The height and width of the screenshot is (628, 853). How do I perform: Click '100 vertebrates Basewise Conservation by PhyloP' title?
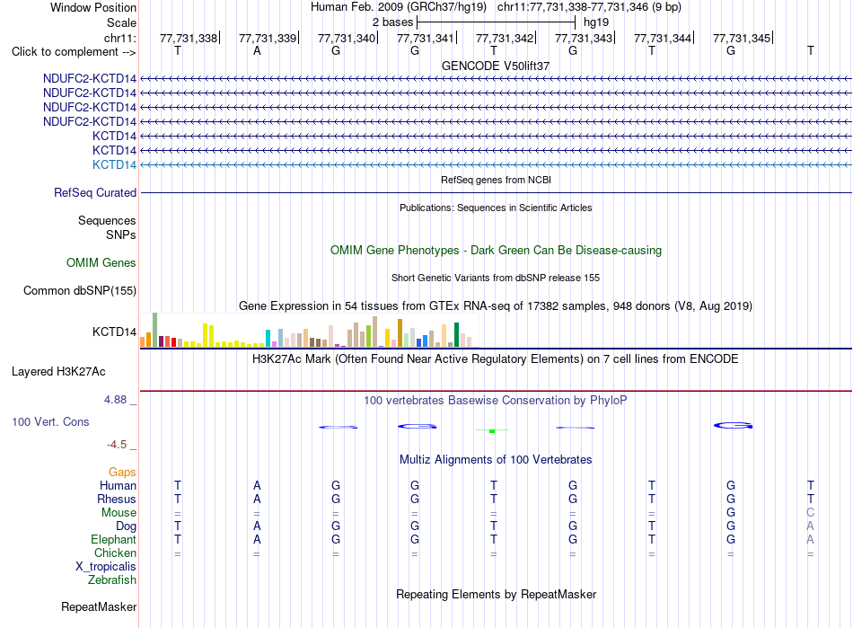[496, 401]
